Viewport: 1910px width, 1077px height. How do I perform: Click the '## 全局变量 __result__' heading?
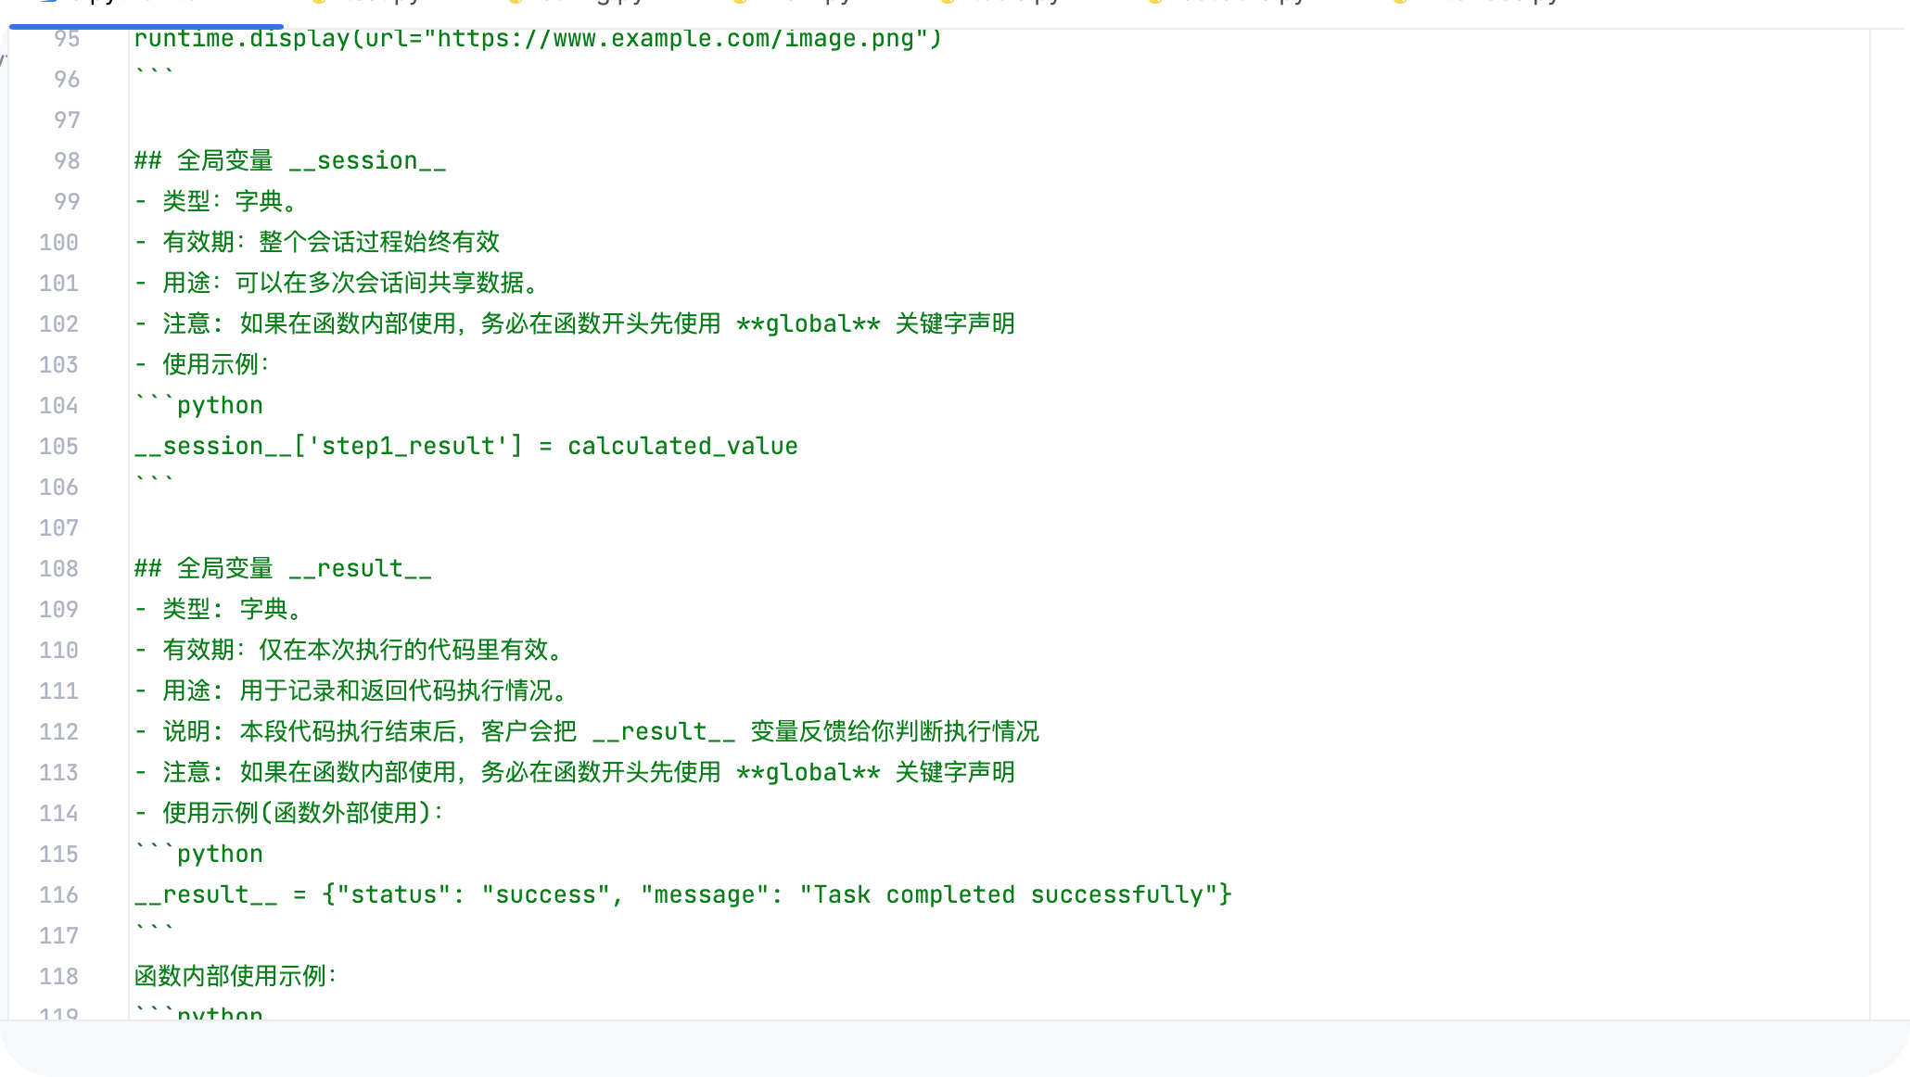pyautogui.click(x=282, y=568)
